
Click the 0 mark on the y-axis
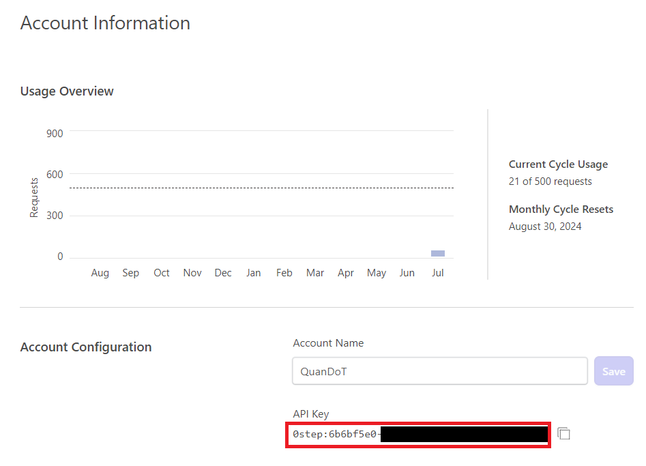[59, 256]
